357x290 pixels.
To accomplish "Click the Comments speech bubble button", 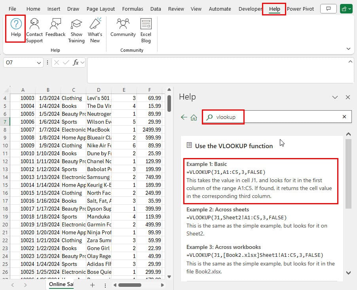I will (x=329, y=9).
